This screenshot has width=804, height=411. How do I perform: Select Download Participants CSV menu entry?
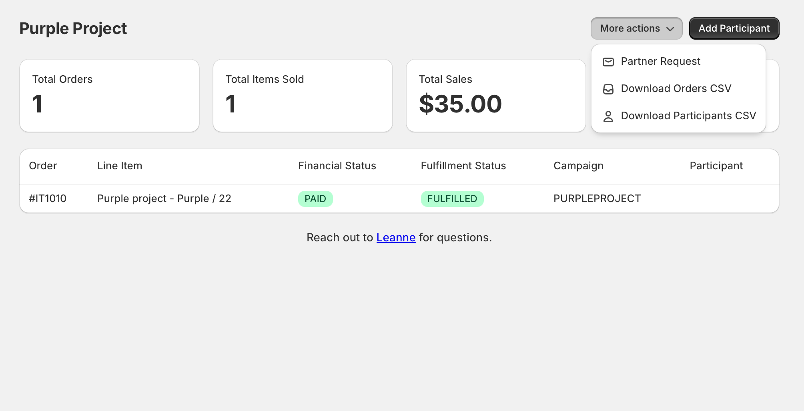pyautogui.click(x=688, y=116)
